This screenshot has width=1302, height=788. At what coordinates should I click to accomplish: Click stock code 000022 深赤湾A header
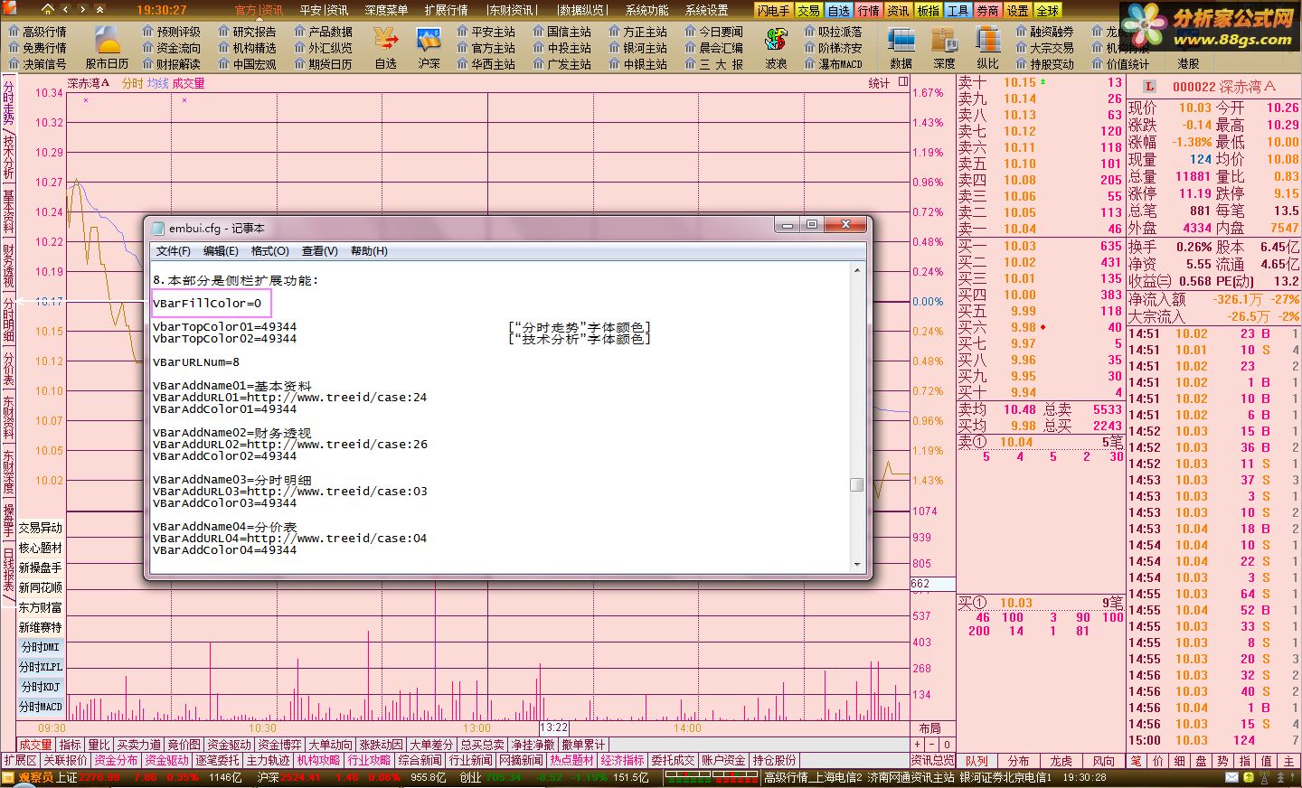click(x=1224, y=87)
